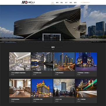Go to the 案例 cases menu item

point(57,3)
